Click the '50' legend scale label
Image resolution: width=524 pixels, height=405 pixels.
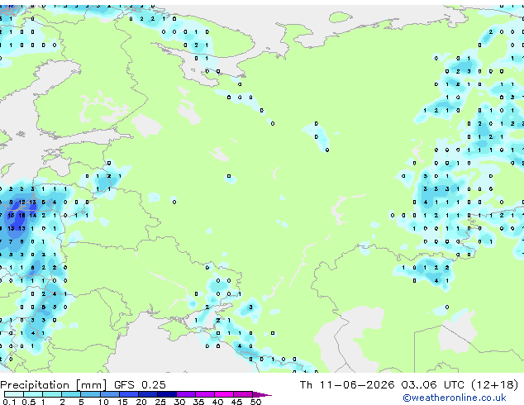(x=255, y=402)
